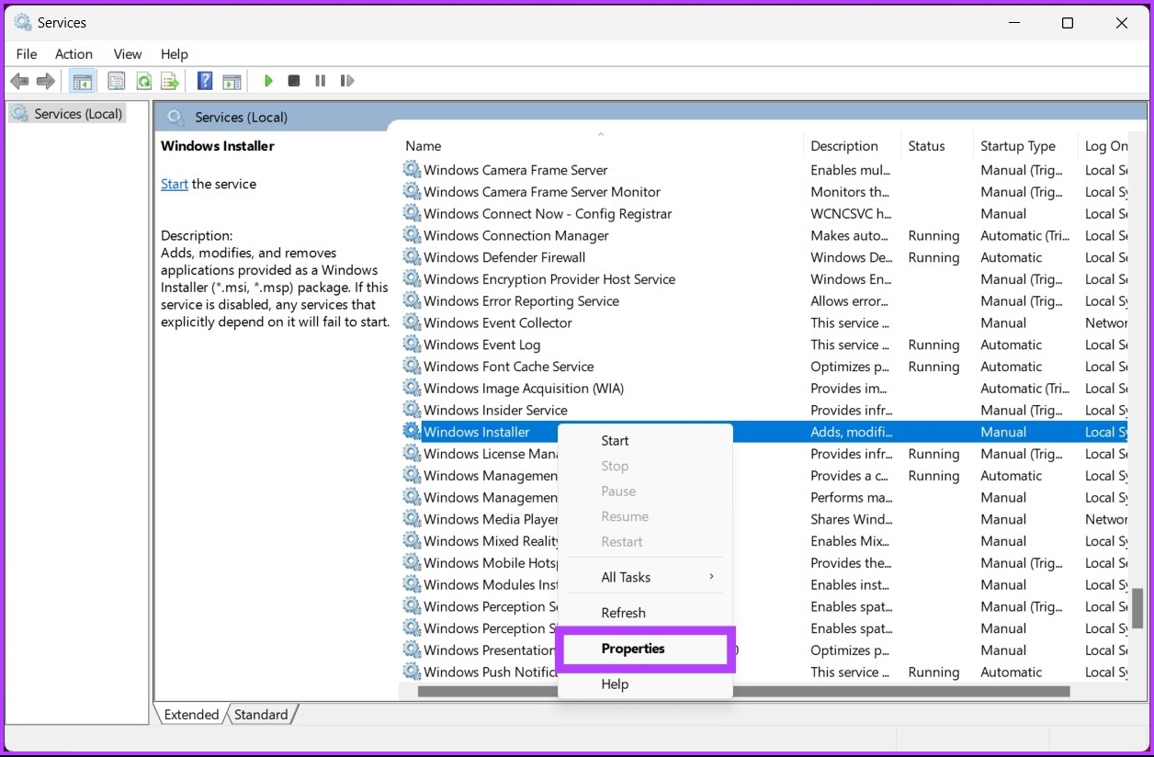
Task: Sort by the Description column header
Action: tap(852, 146)
